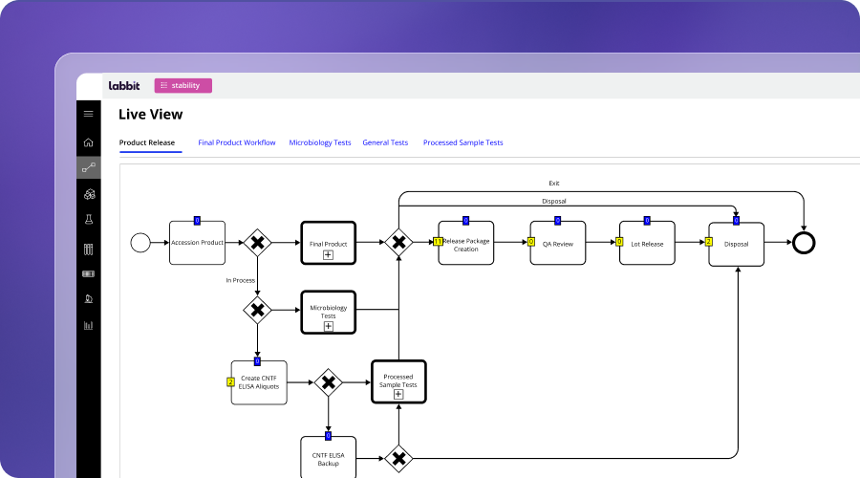Select the Lot Release task node

pos(647,243)
